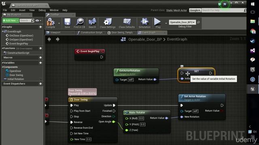The height and width of the screenshot is (145, 259).
Task: Open Visual Studio from Windows taskbar
Action: tap(253, 50)
